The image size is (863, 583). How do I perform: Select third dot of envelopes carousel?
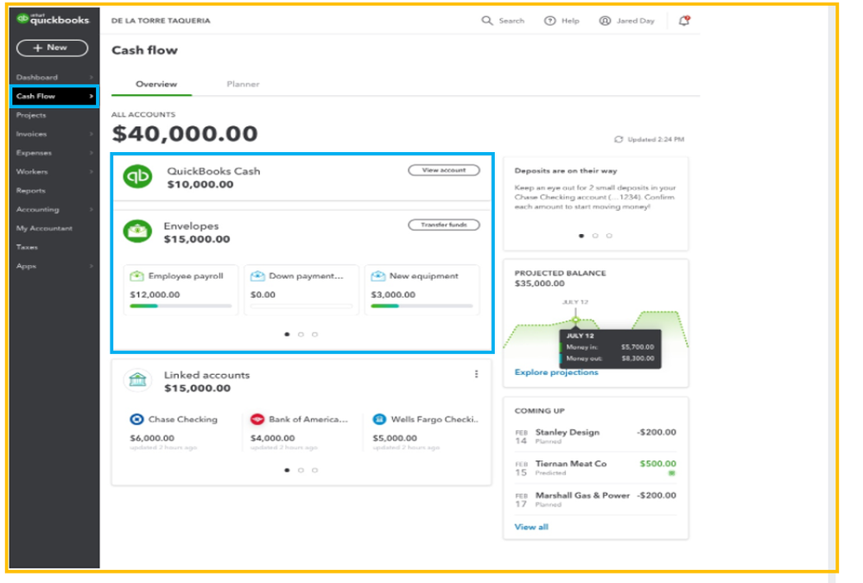coord(314,334)
